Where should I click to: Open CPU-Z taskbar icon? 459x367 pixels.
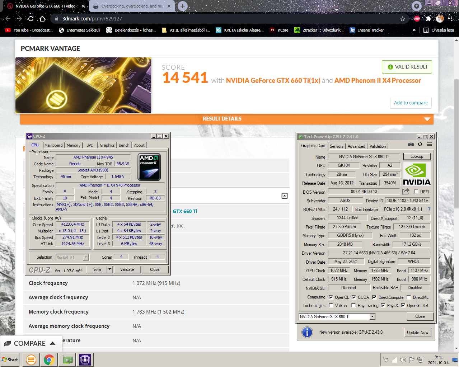[85, 359]
